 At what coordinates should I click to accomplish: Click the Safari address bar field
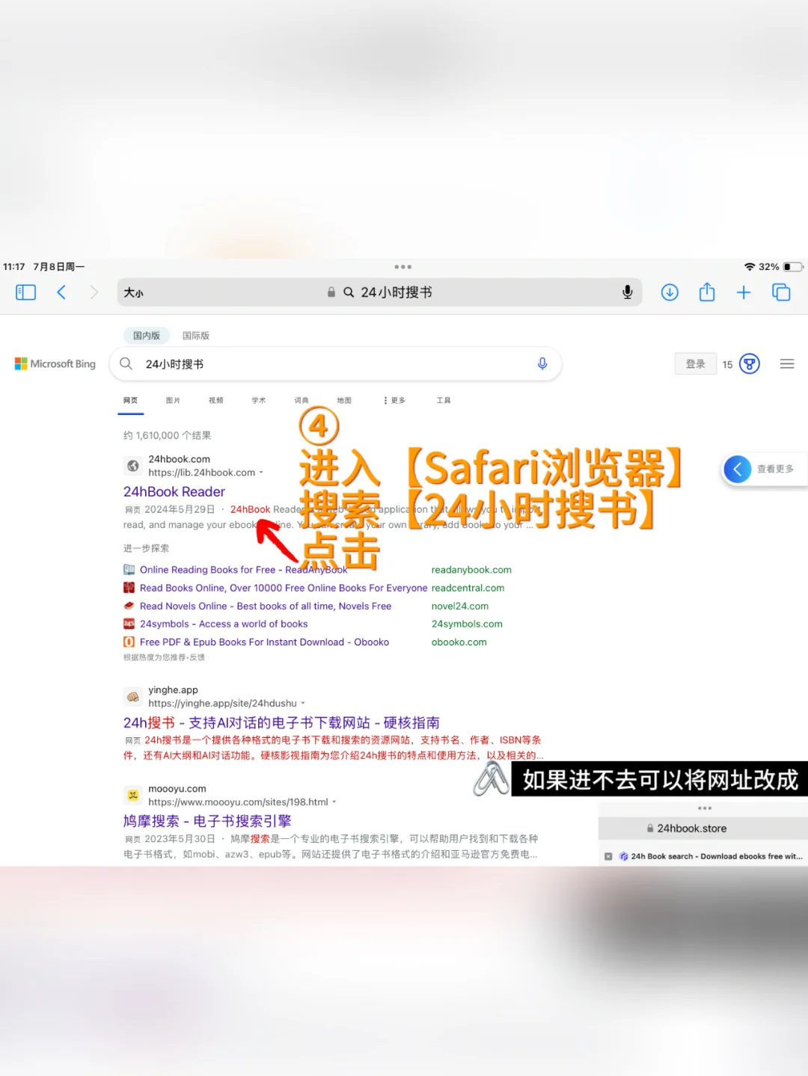[x=380, y=292]
